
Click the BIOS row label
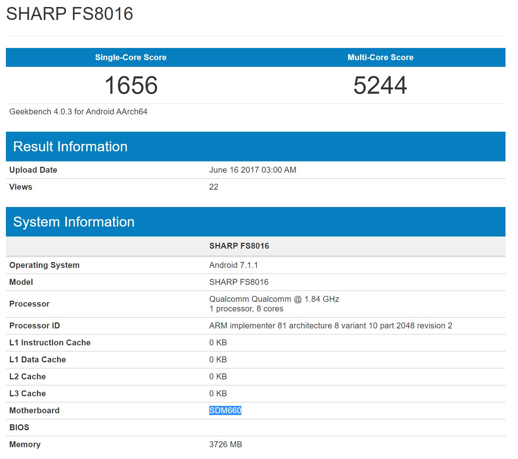click(x=19, y=428)
